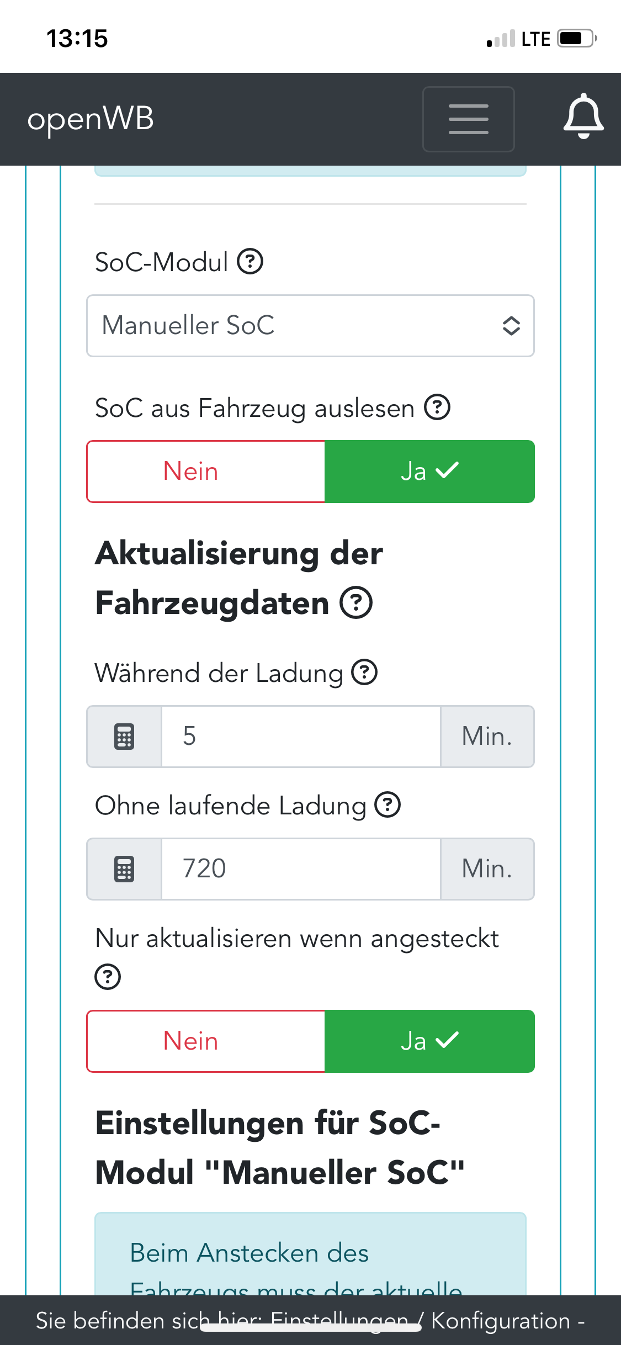Open the SoC-Modul dropdown showing Manueller SoC
The height and width of the screenshot is (1345, 621).
tap(310, 326)
